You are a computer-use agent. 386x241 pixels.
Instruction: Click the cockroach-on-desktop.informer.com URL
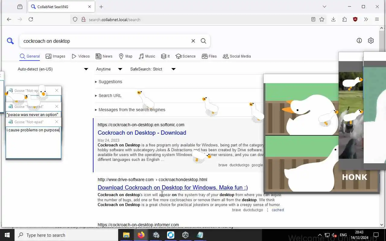pyautogui.click(x=138, y=225)
